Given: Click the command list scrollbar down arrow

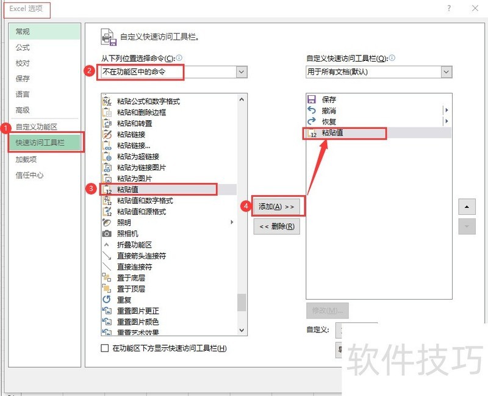Looking at the screenshot, I should 242,330.
